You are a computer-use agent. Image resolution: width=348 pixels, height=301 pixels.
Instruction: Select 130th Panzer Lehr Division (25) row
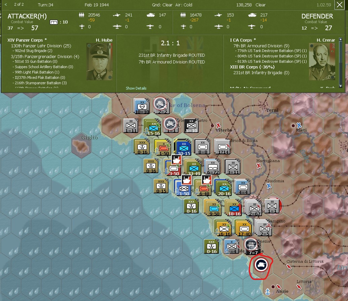click(41, 46)
